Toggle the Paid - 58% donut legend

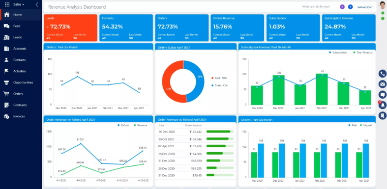tap(219, 78)
